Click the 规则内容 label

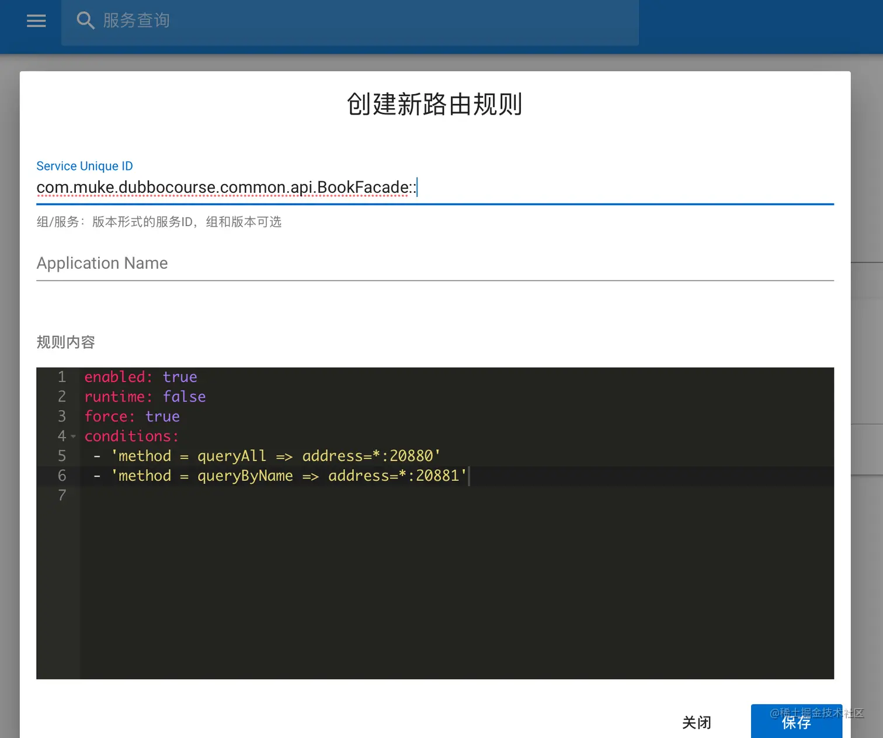pyautogui.click(x=66, y=342)
